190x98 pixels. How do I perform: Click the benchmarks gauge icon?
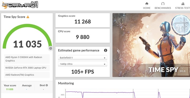click(x=163, y=4)
